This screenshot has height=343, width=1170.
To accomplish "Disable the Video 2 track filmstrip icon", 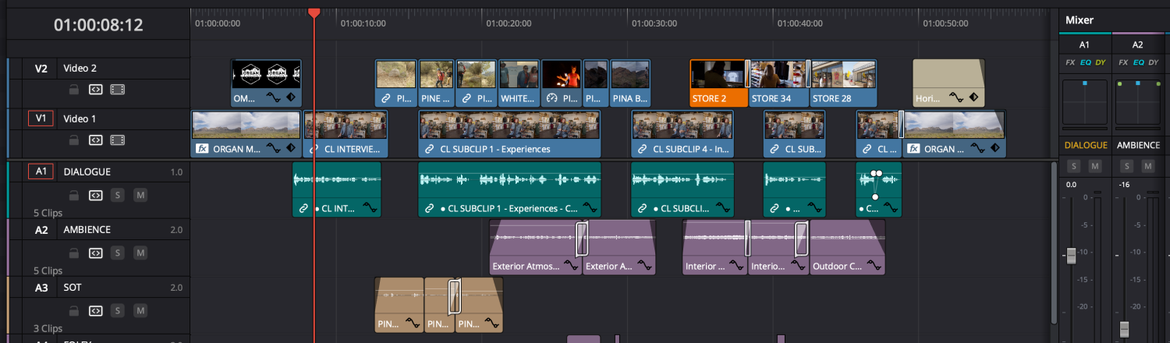I will coord(117,90).
